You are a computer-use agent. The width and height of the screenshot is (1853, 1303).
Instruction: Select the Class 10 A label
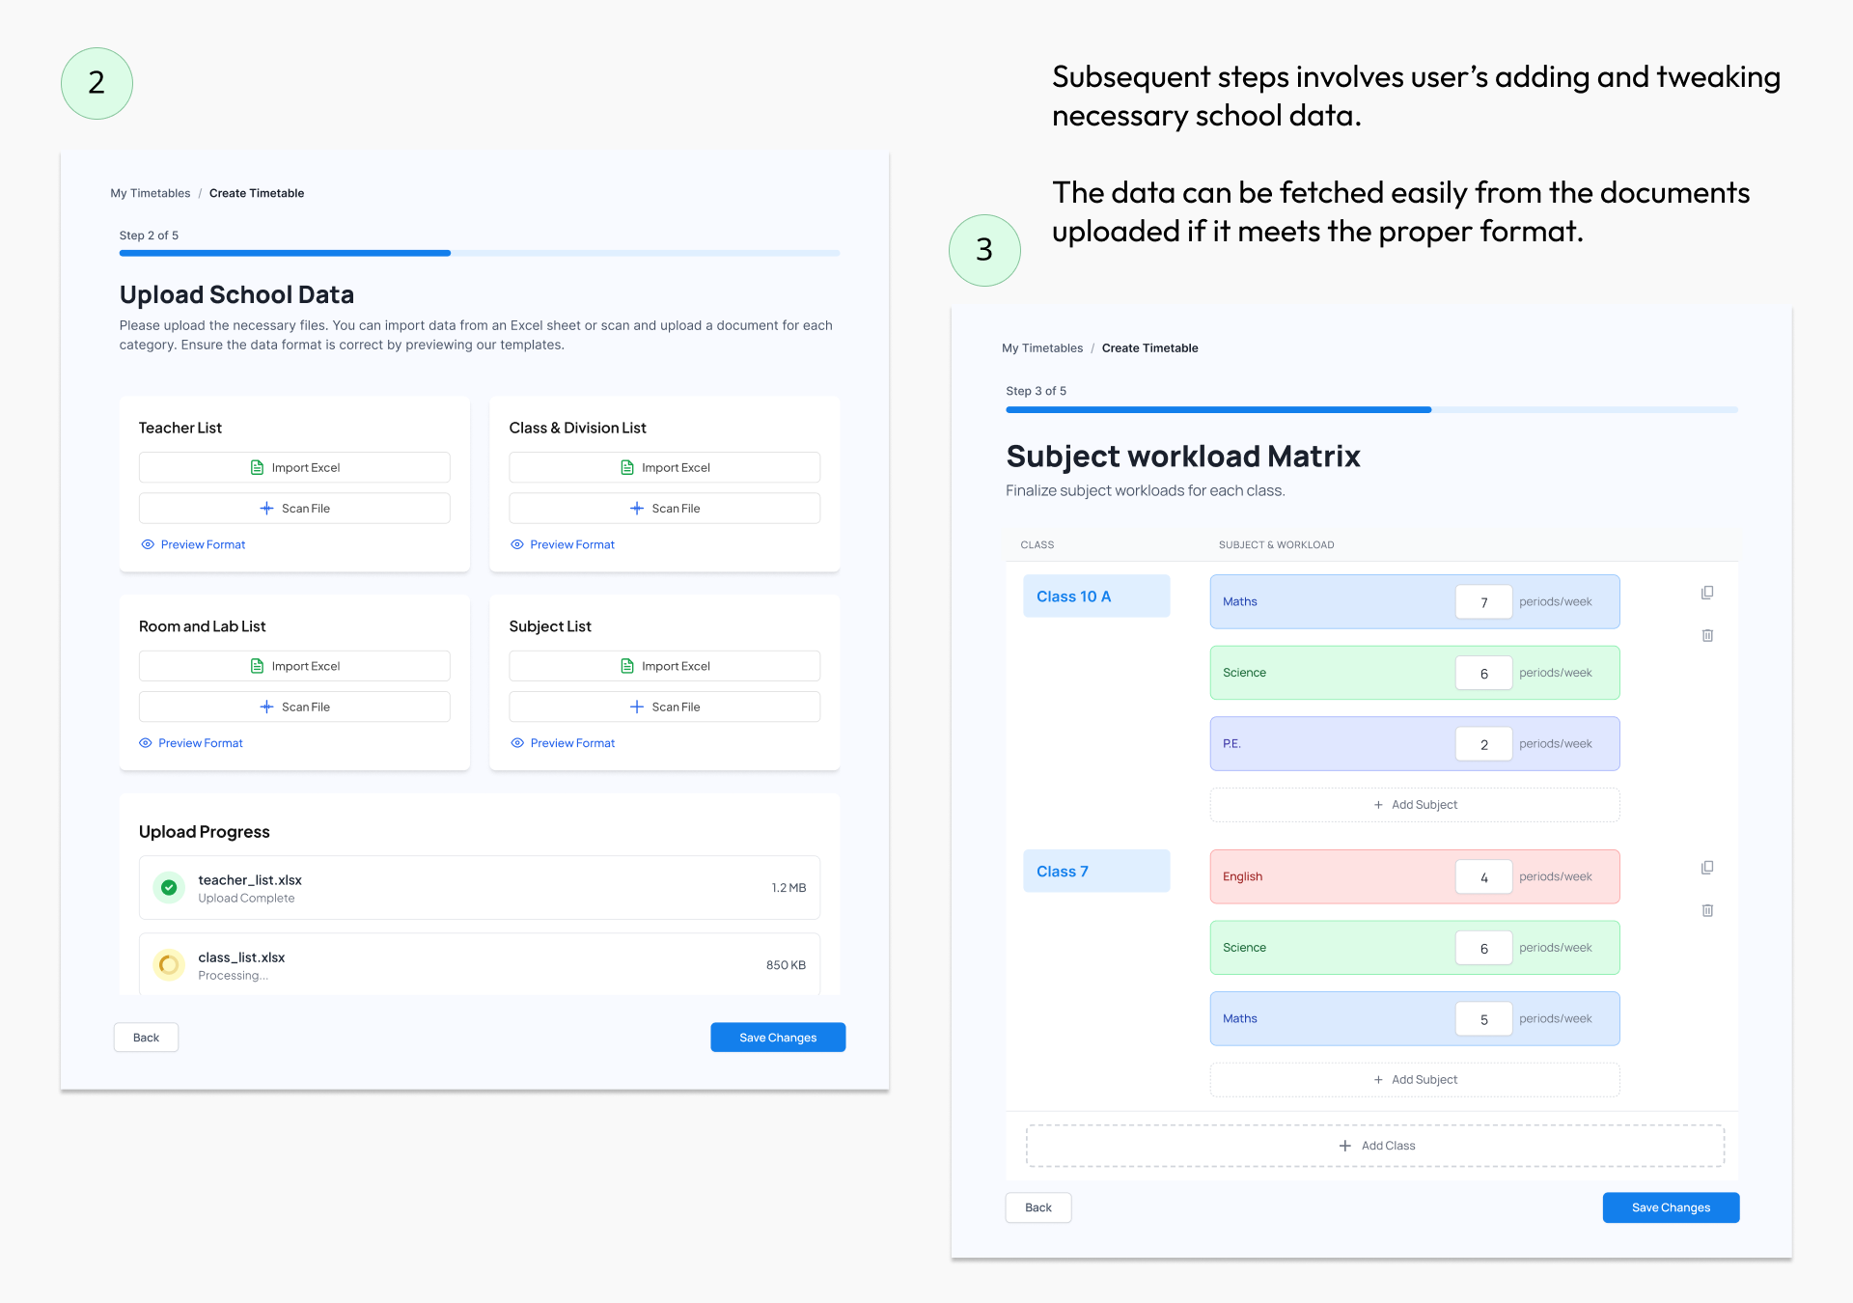(x=1096, y=596)
